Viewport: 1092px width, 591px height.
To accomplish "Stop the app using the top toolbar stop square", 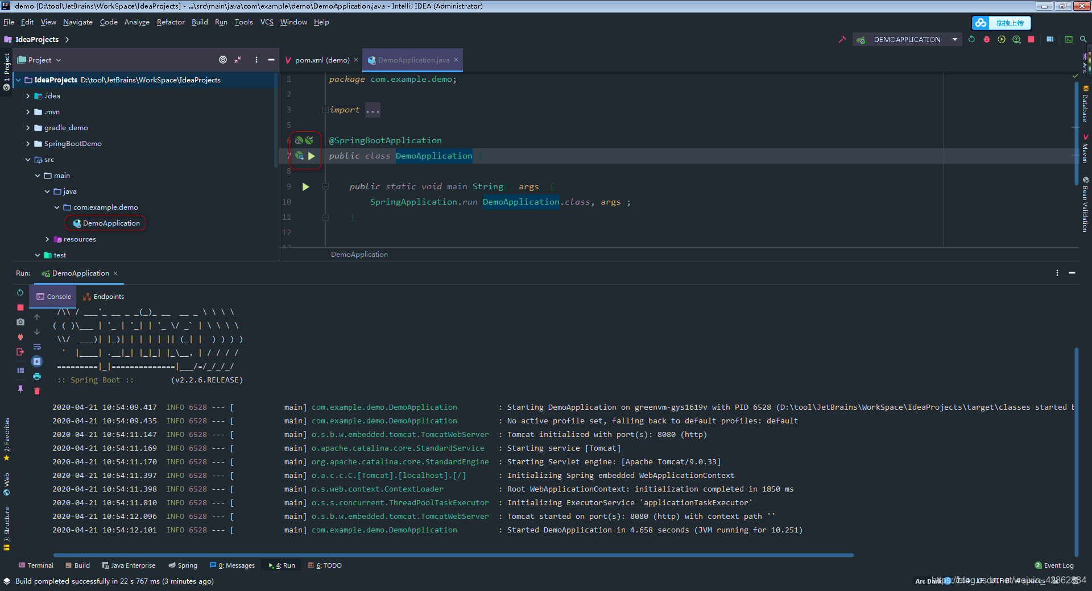I will (x=1031, y=39).
